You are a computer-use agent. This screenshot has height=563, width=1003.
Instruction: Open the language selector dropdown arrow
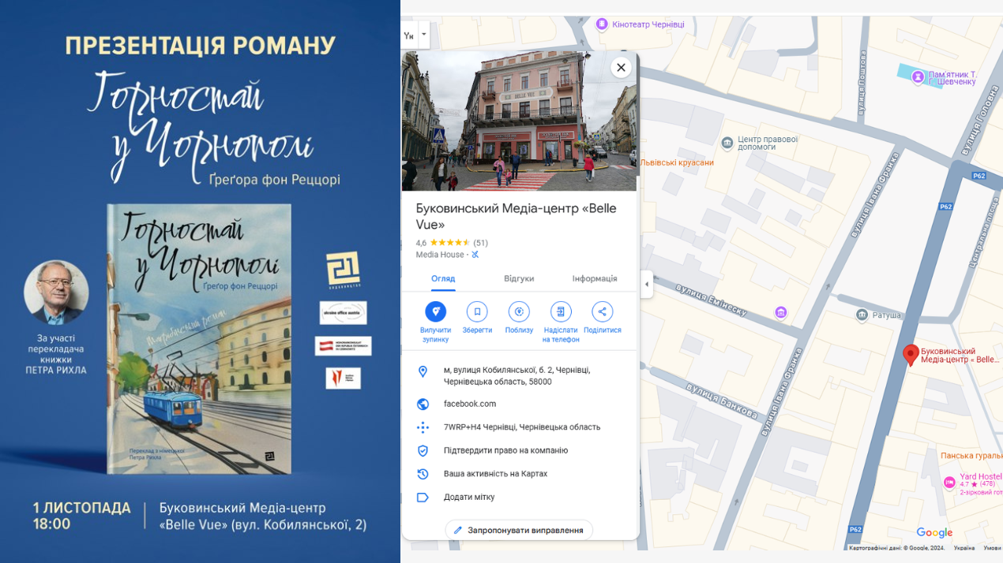pyautogui.click(x=424, y=35)
